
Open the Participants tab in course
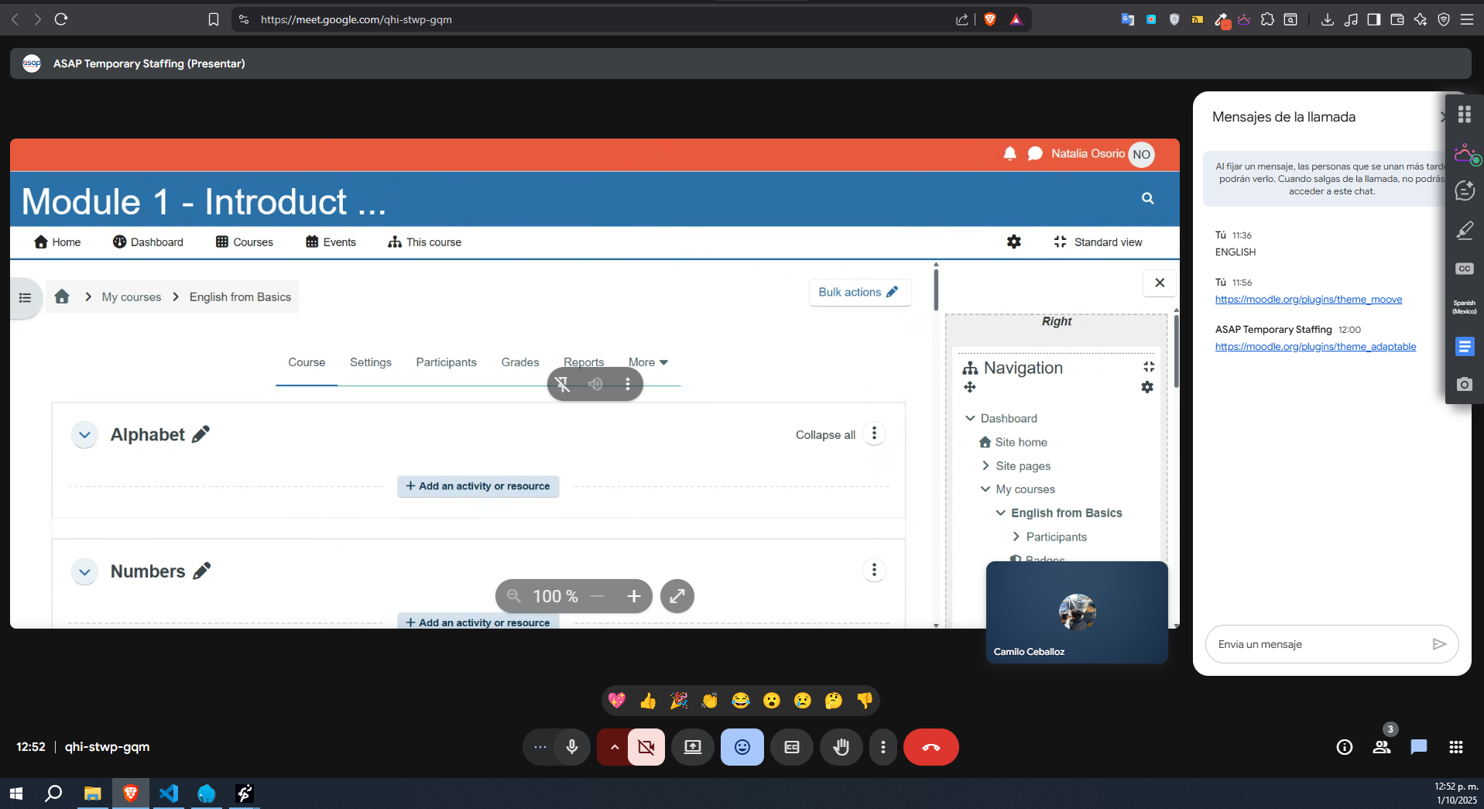point(446,362)
